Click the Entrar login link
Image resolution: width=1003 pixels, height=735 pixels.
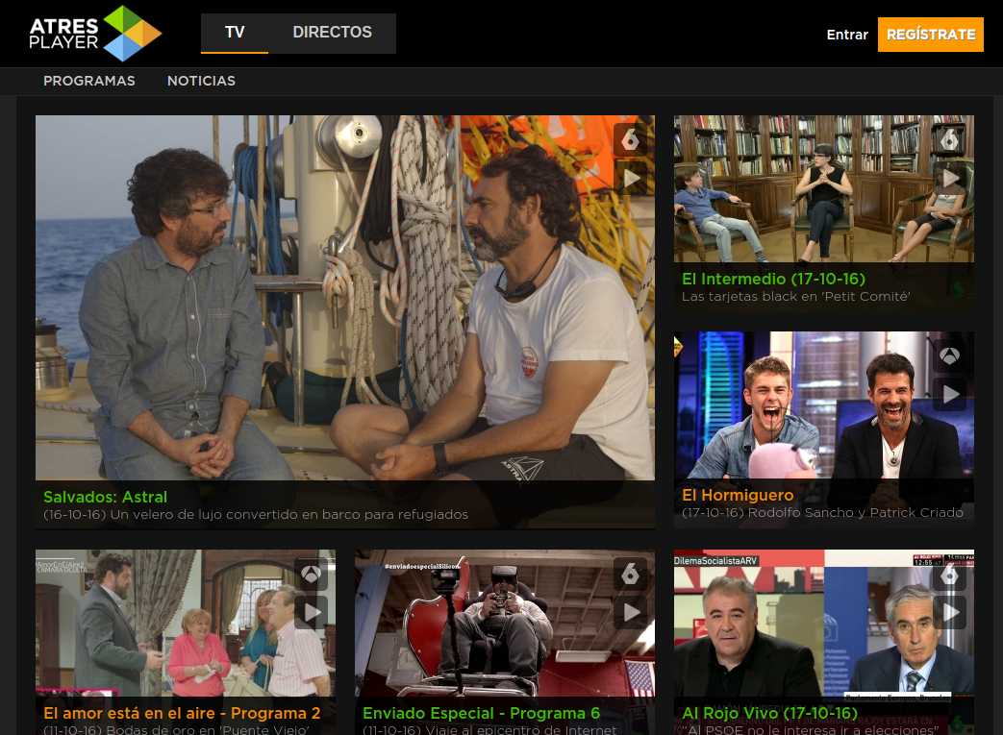click(847, 35)
